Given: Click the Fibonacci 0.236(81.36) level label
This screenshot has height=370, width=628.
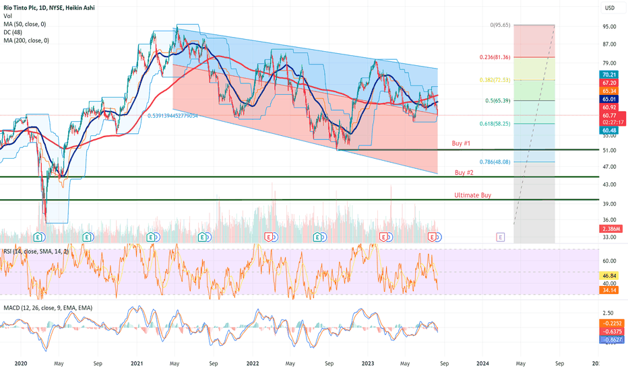Looking at the screenshot, I should pos(495,57).
